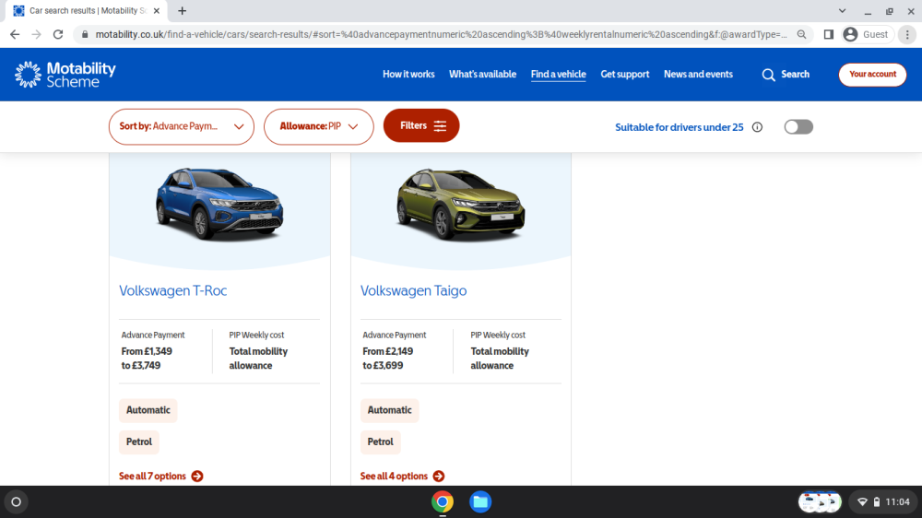Viewport: 922px width, 518px height.
Task: Click the green Volkswagen Taigo car image
Action: pyautogui.click(x=461, y=204)
